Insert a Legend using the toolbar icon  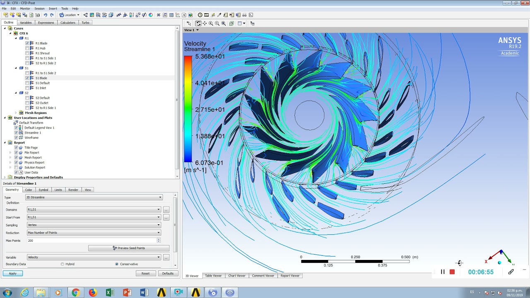(x=131, y=15)
